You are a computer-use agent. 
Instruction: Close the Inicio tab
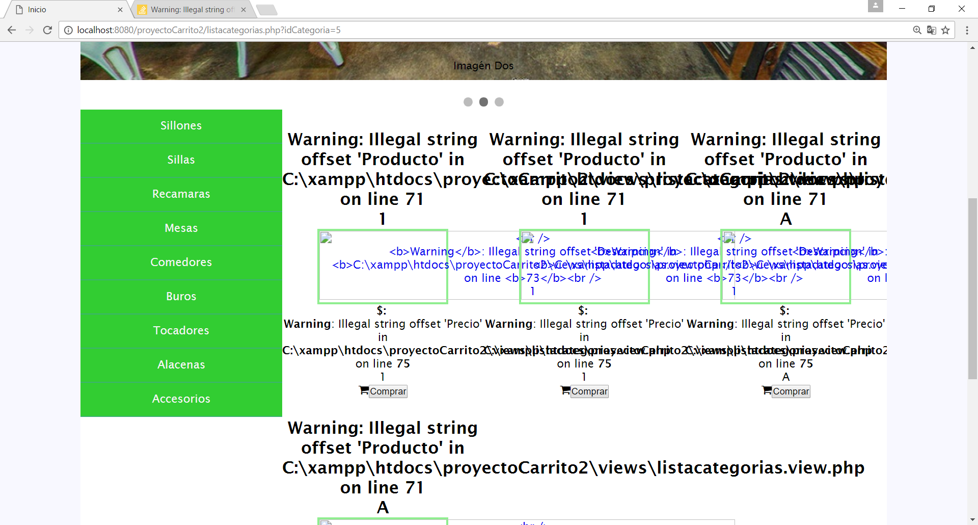pos(120,10)
